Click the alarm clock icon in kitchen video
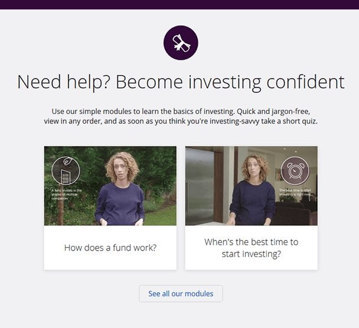Viewport: 359px width, 328px height. [x=295, y=171]
